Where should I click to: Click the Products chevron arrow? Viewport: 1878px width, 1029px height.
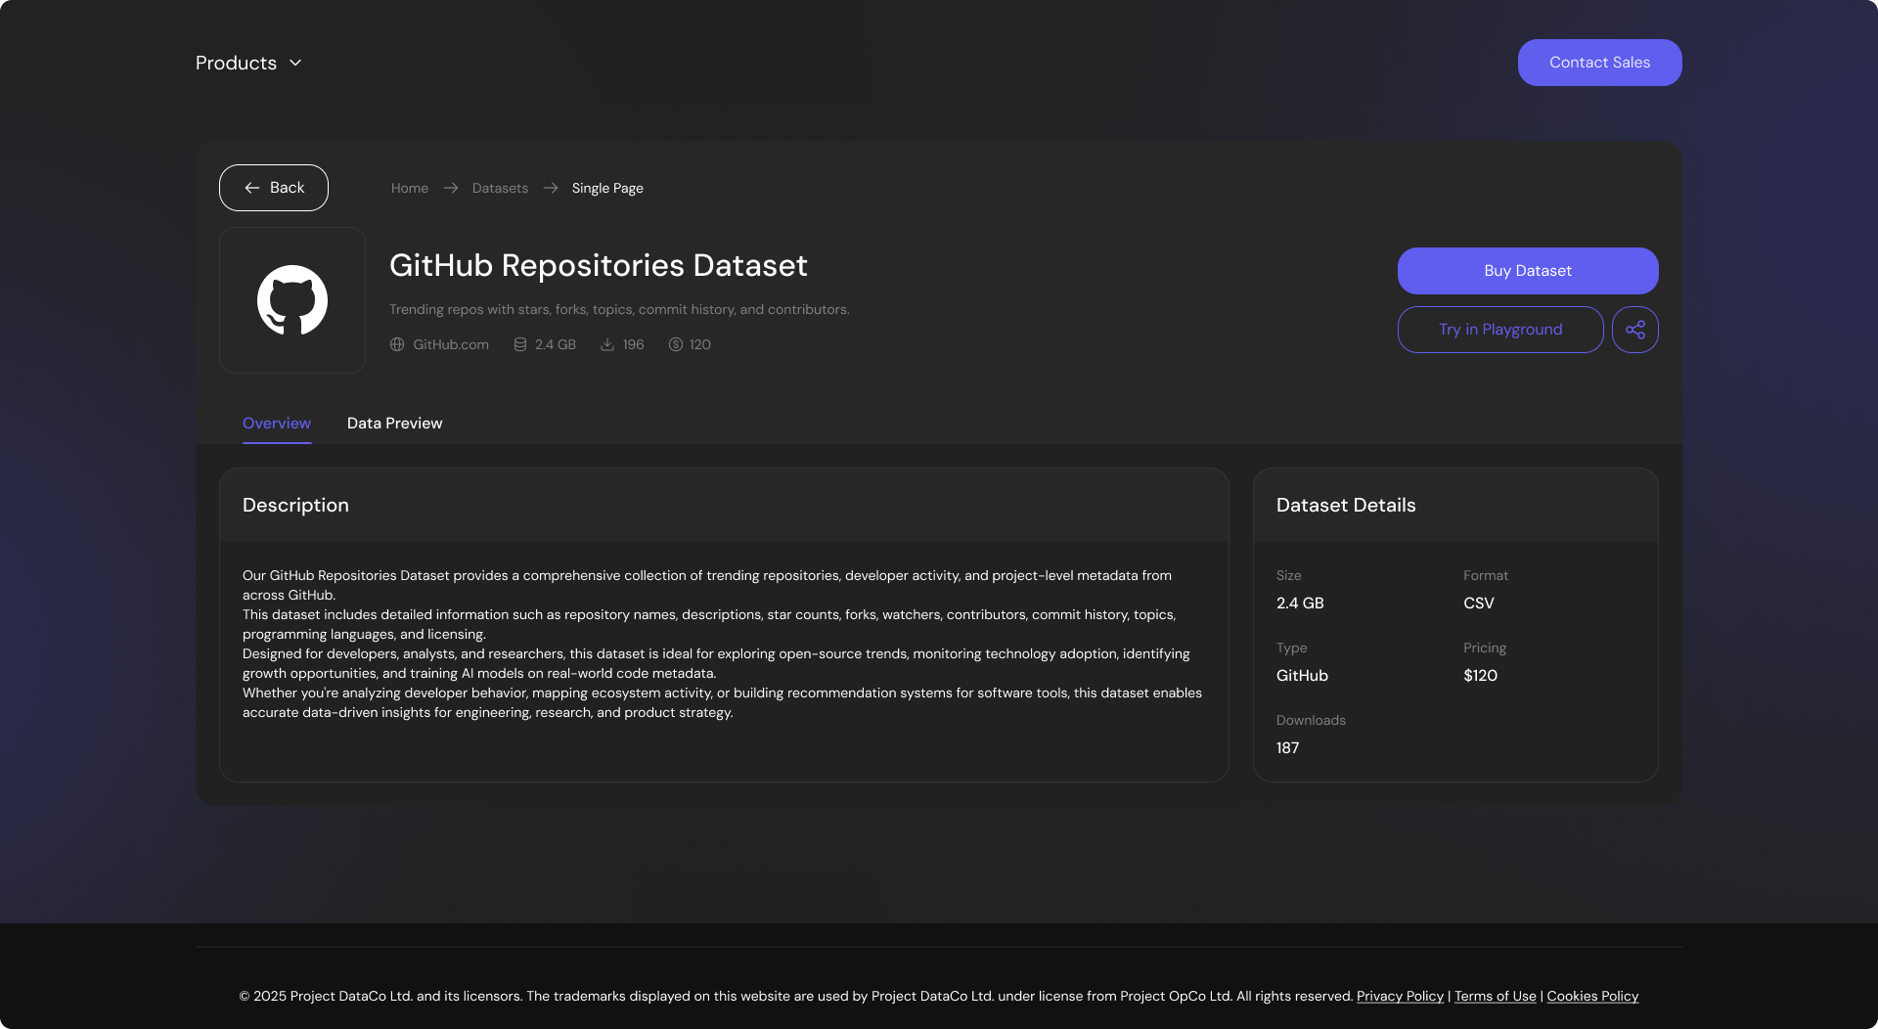tap(295, 63)
